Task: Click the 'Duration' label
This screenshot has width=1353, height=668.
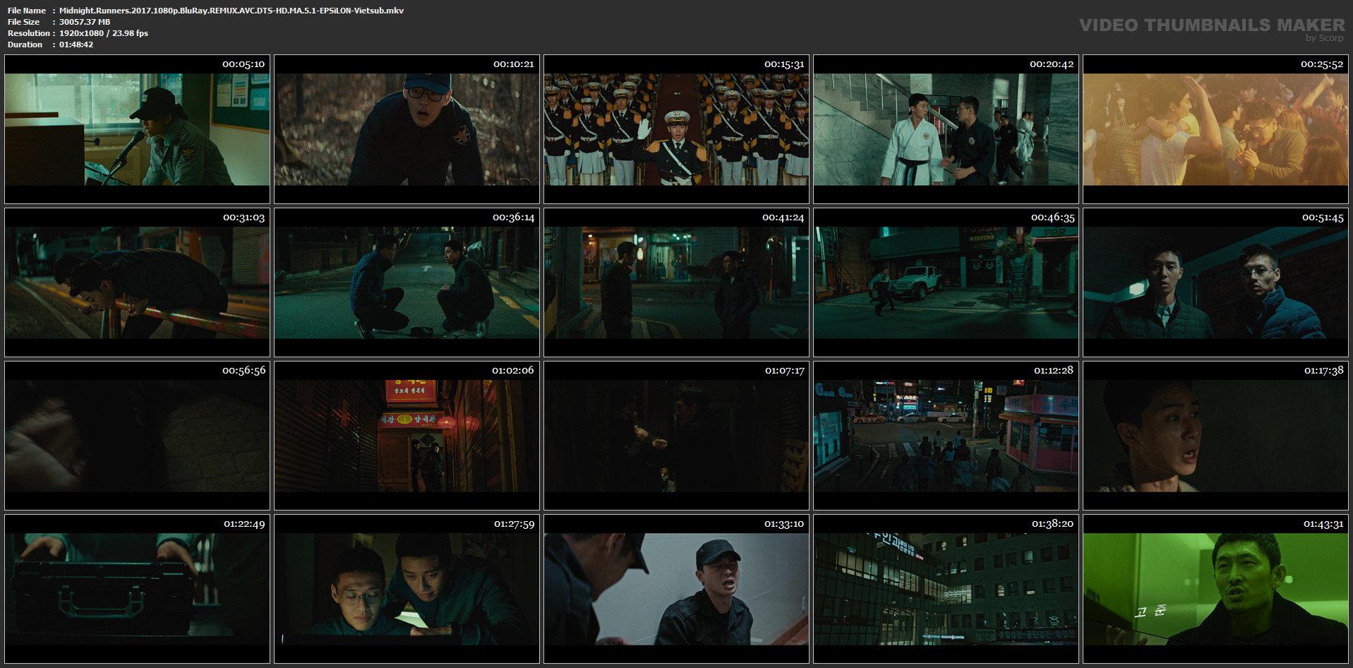Action: pyautogui.click(x=25, y=44)
